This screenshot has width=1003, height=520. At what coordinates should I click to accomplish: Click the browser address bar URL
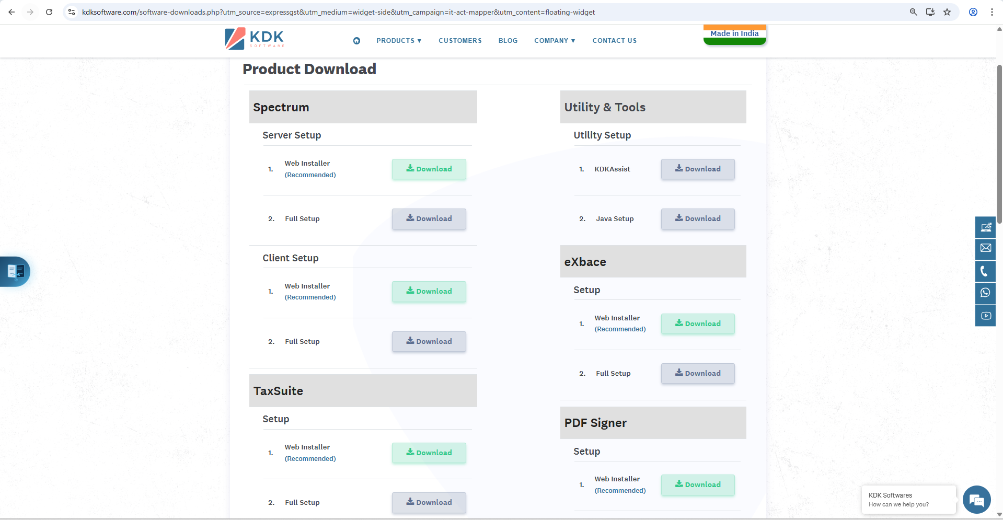click(x=338, y=12)
